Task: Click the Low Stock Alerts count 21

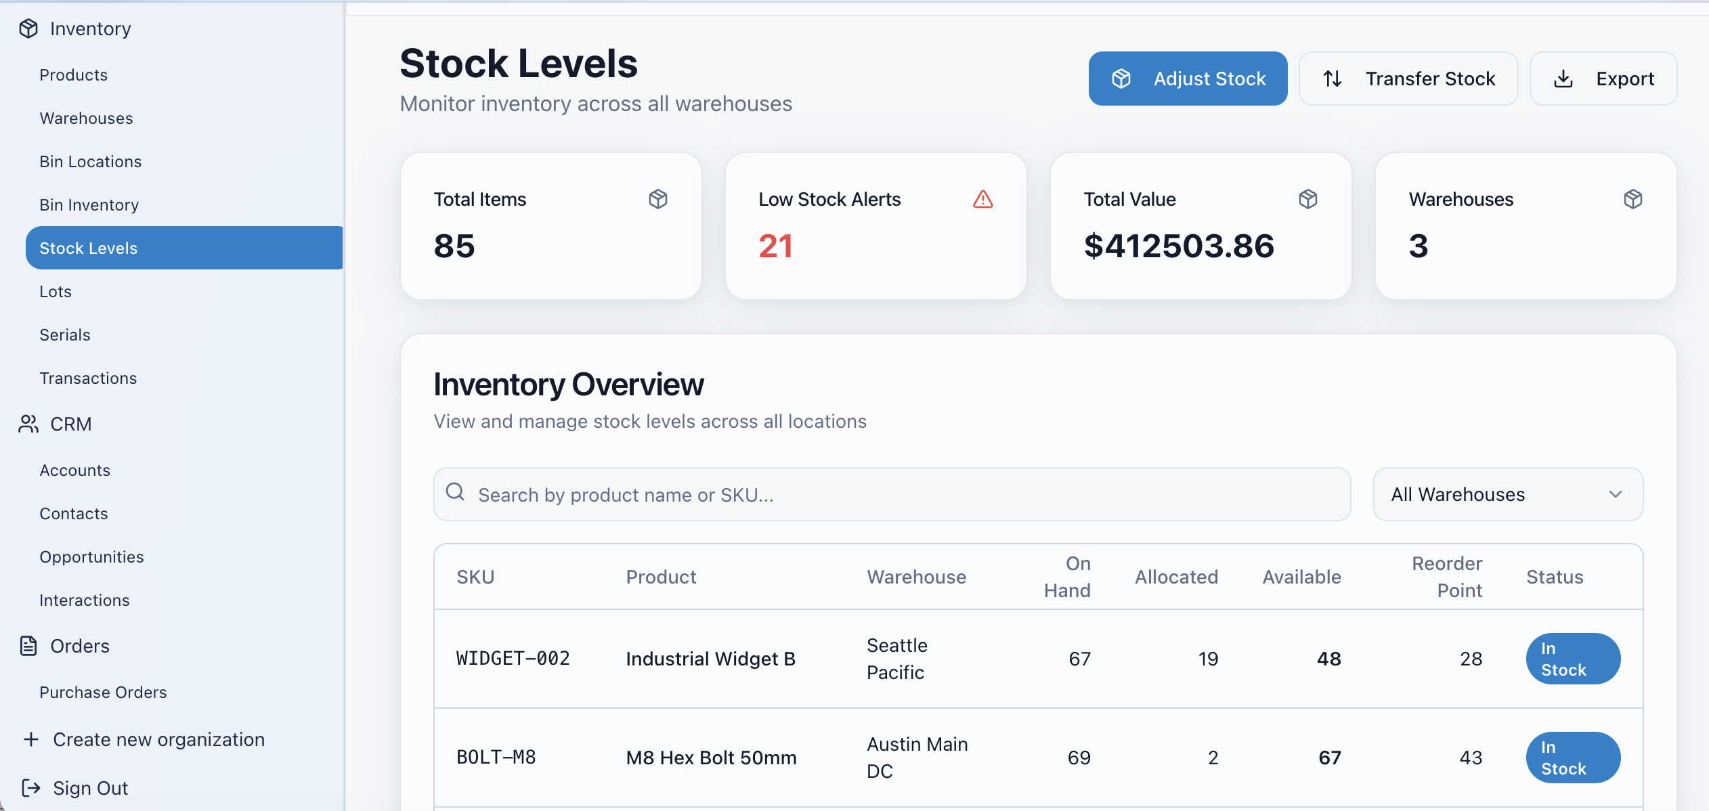Action: pos(775,246)
